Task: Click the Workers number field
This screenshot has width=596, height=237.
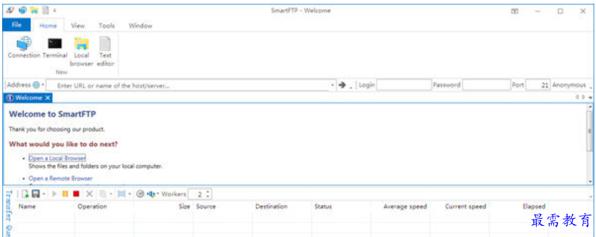Action: pos(196,194)
